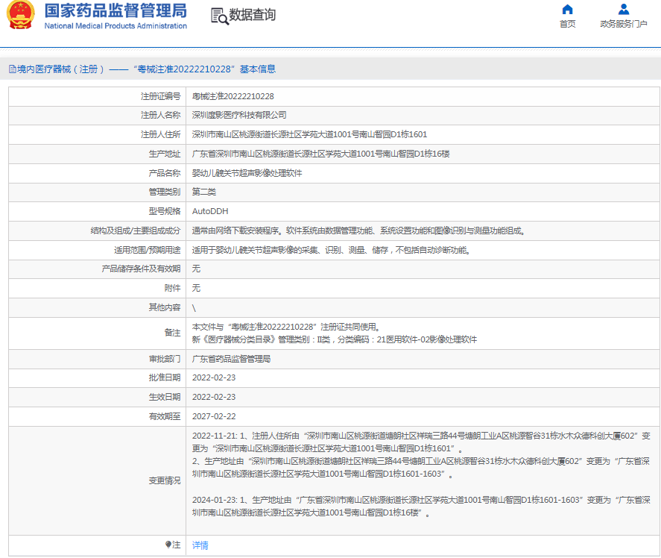Click the backslash value in 其他内容 row
This screenshot has width=661, height=558.
194,307
